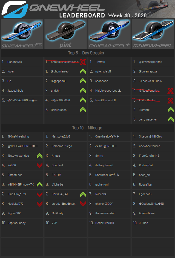
Task: Click green up arrow next to @chomieniec
Action: (83, 72)
